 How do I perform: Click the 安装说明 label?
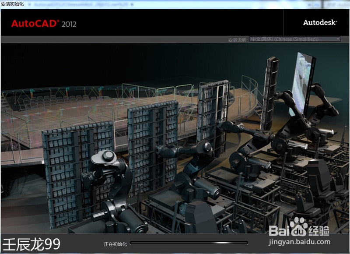click(x=238, y=40)
